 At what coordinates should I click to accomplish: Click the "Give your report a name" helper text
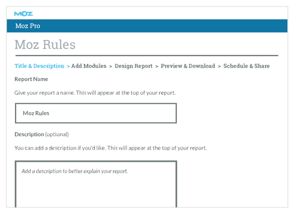click(95, 92)
